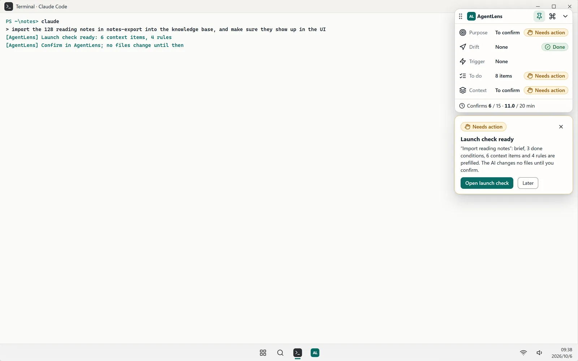Click Open launch check button

[x=487, y=183]
